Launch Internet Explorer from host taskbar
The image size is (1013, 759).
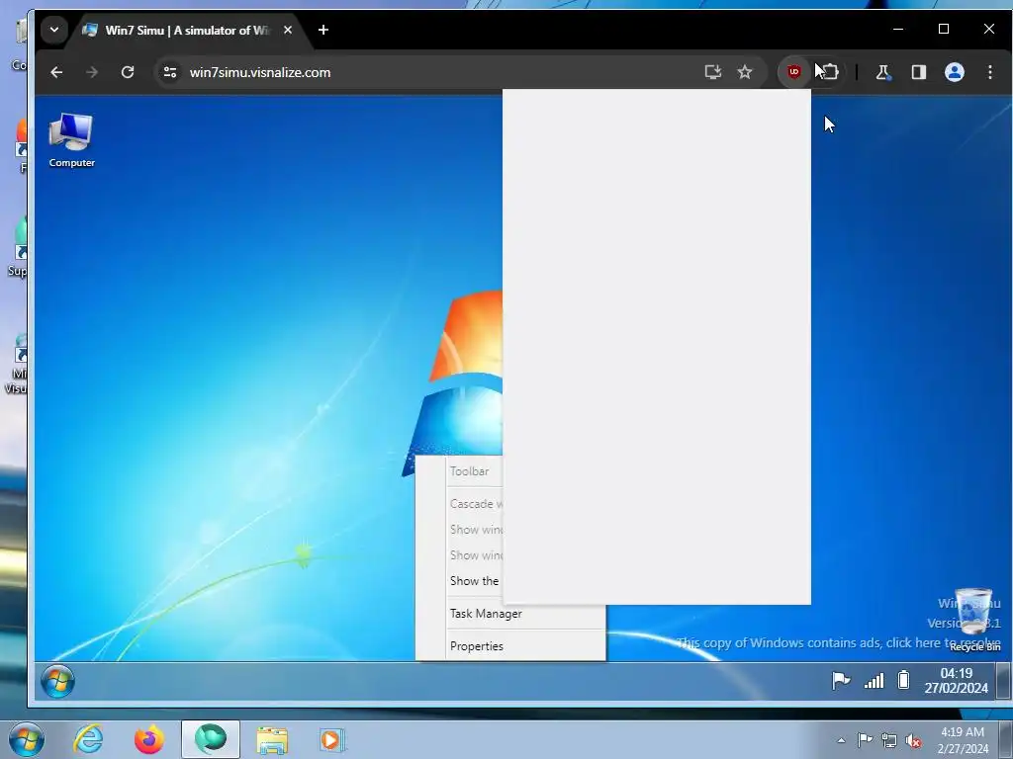pyautogui.click(x=88, y=739)
